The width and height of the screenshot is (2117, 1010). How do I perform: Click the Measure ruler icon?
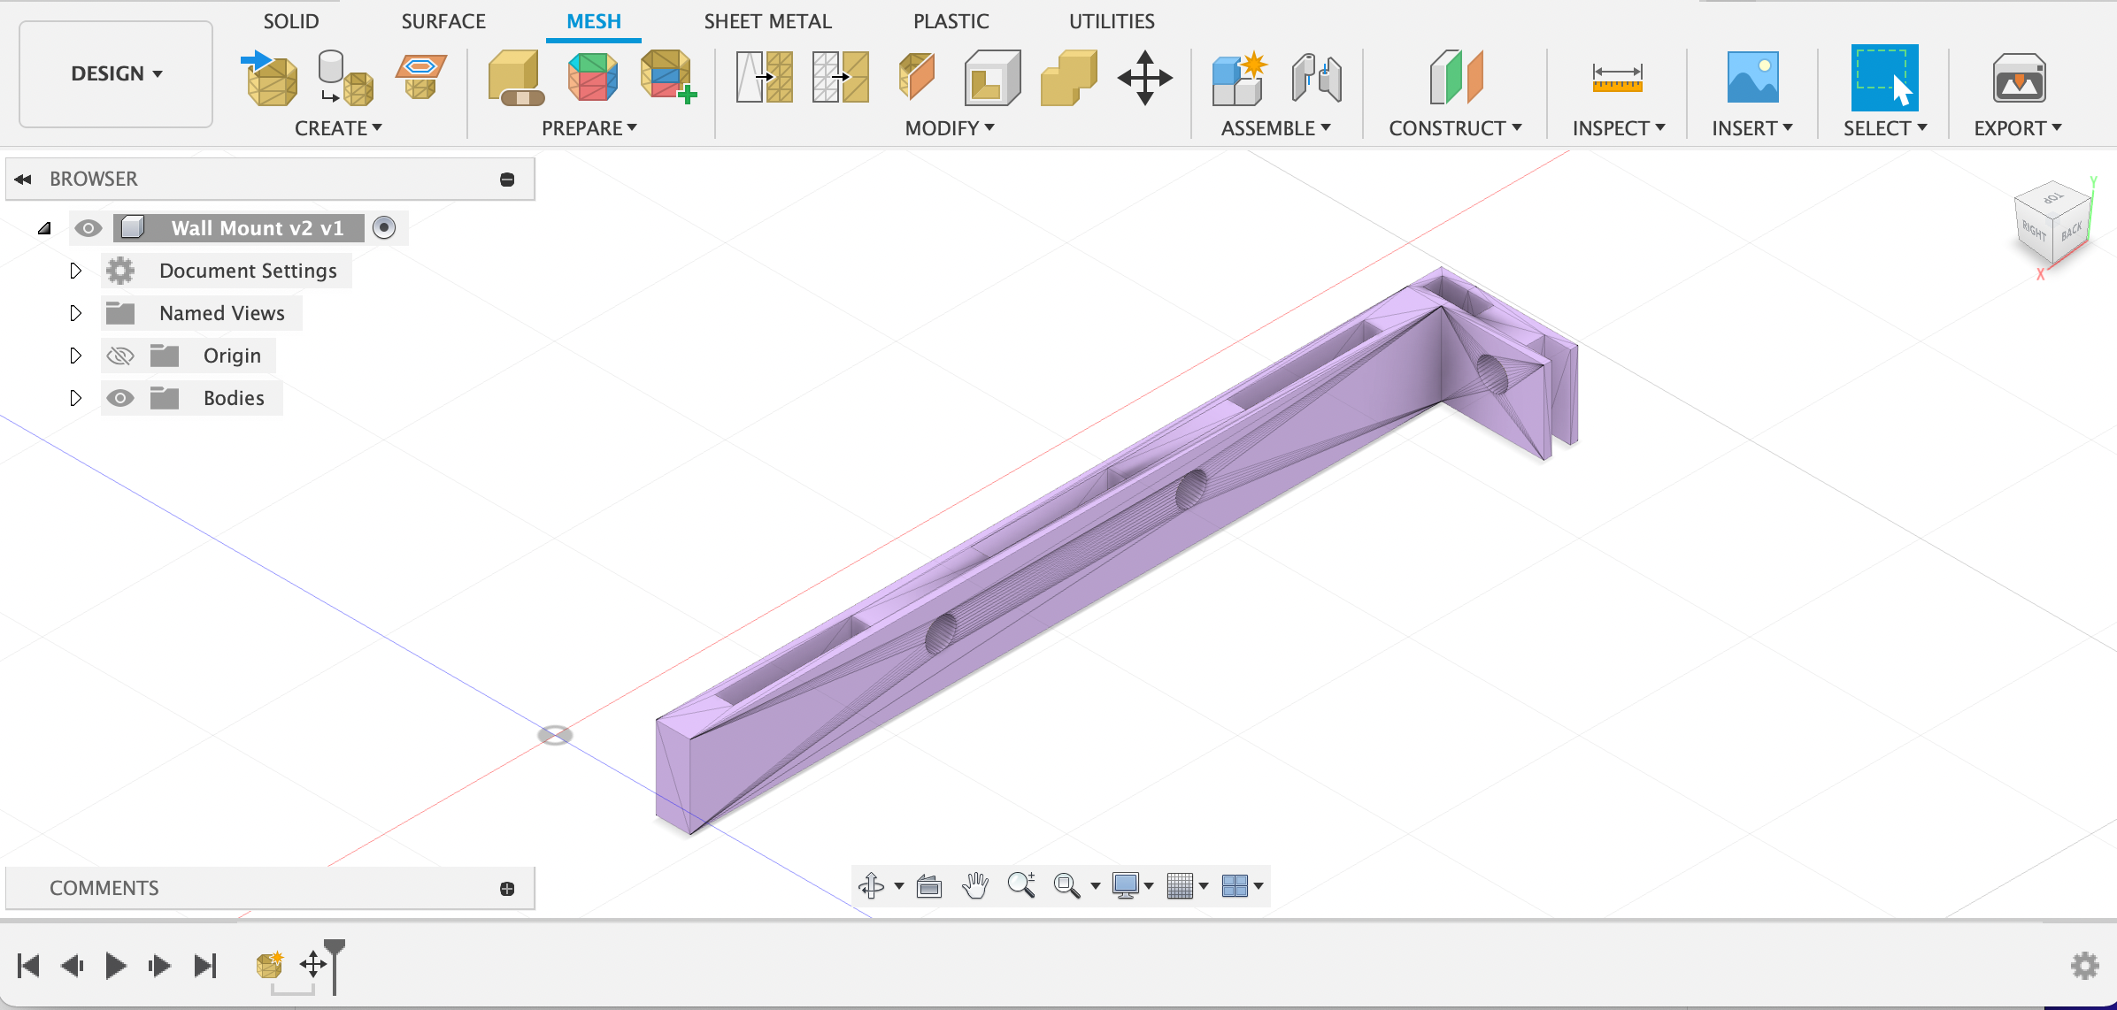pyautogui.click(x=1617, y=78)
